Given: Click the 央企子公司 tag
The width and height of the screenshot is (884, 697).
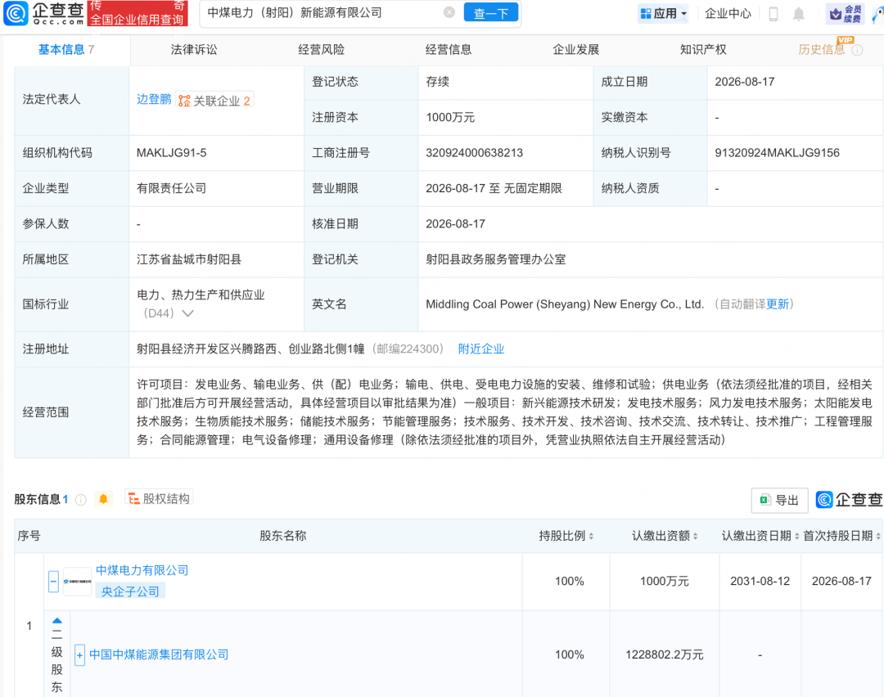Looking at the screenshot, I should [x=130, y=591].
